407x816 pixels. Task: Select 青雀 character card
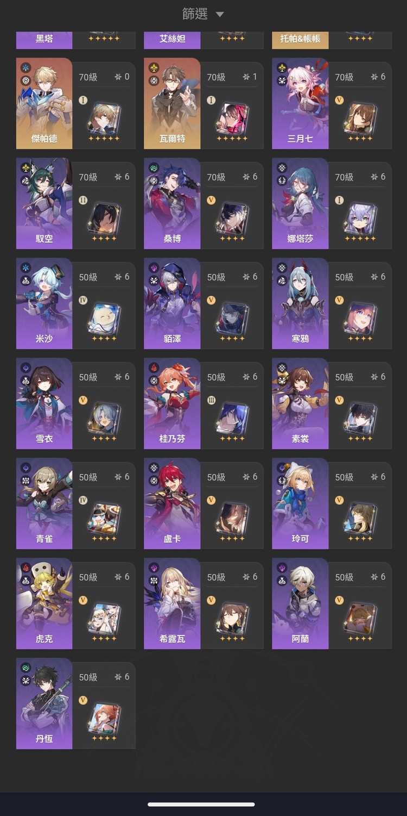75,503
